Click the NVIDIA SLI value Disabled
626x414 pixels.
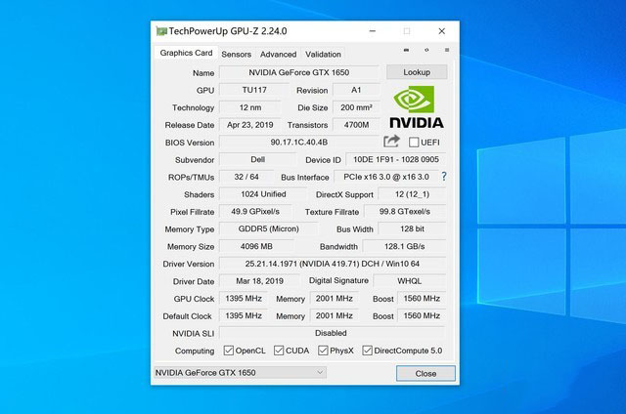(x=333, y=333)
